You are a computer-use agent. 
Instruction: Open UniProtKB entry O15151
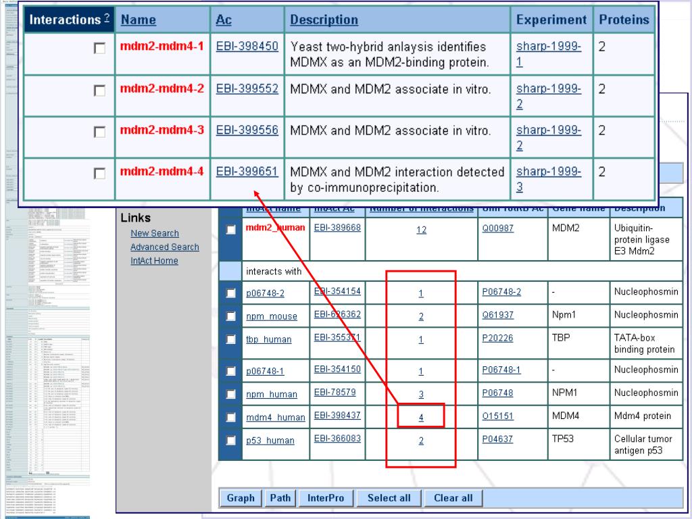pos(497,416)
